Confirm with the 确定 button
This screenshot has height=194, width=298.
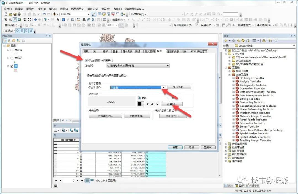(x=175, y=147)
